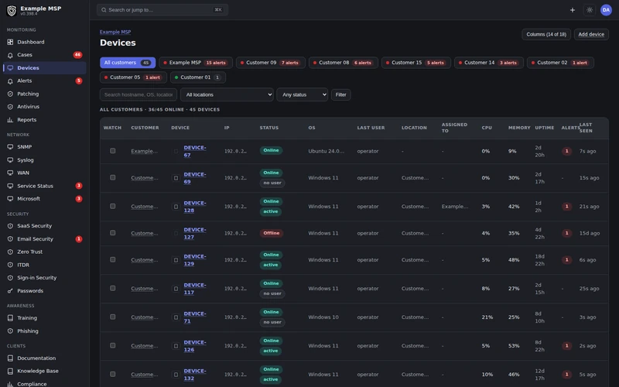Open DEVICE-71 details link
619x387 pixels.
click(195, 317)
